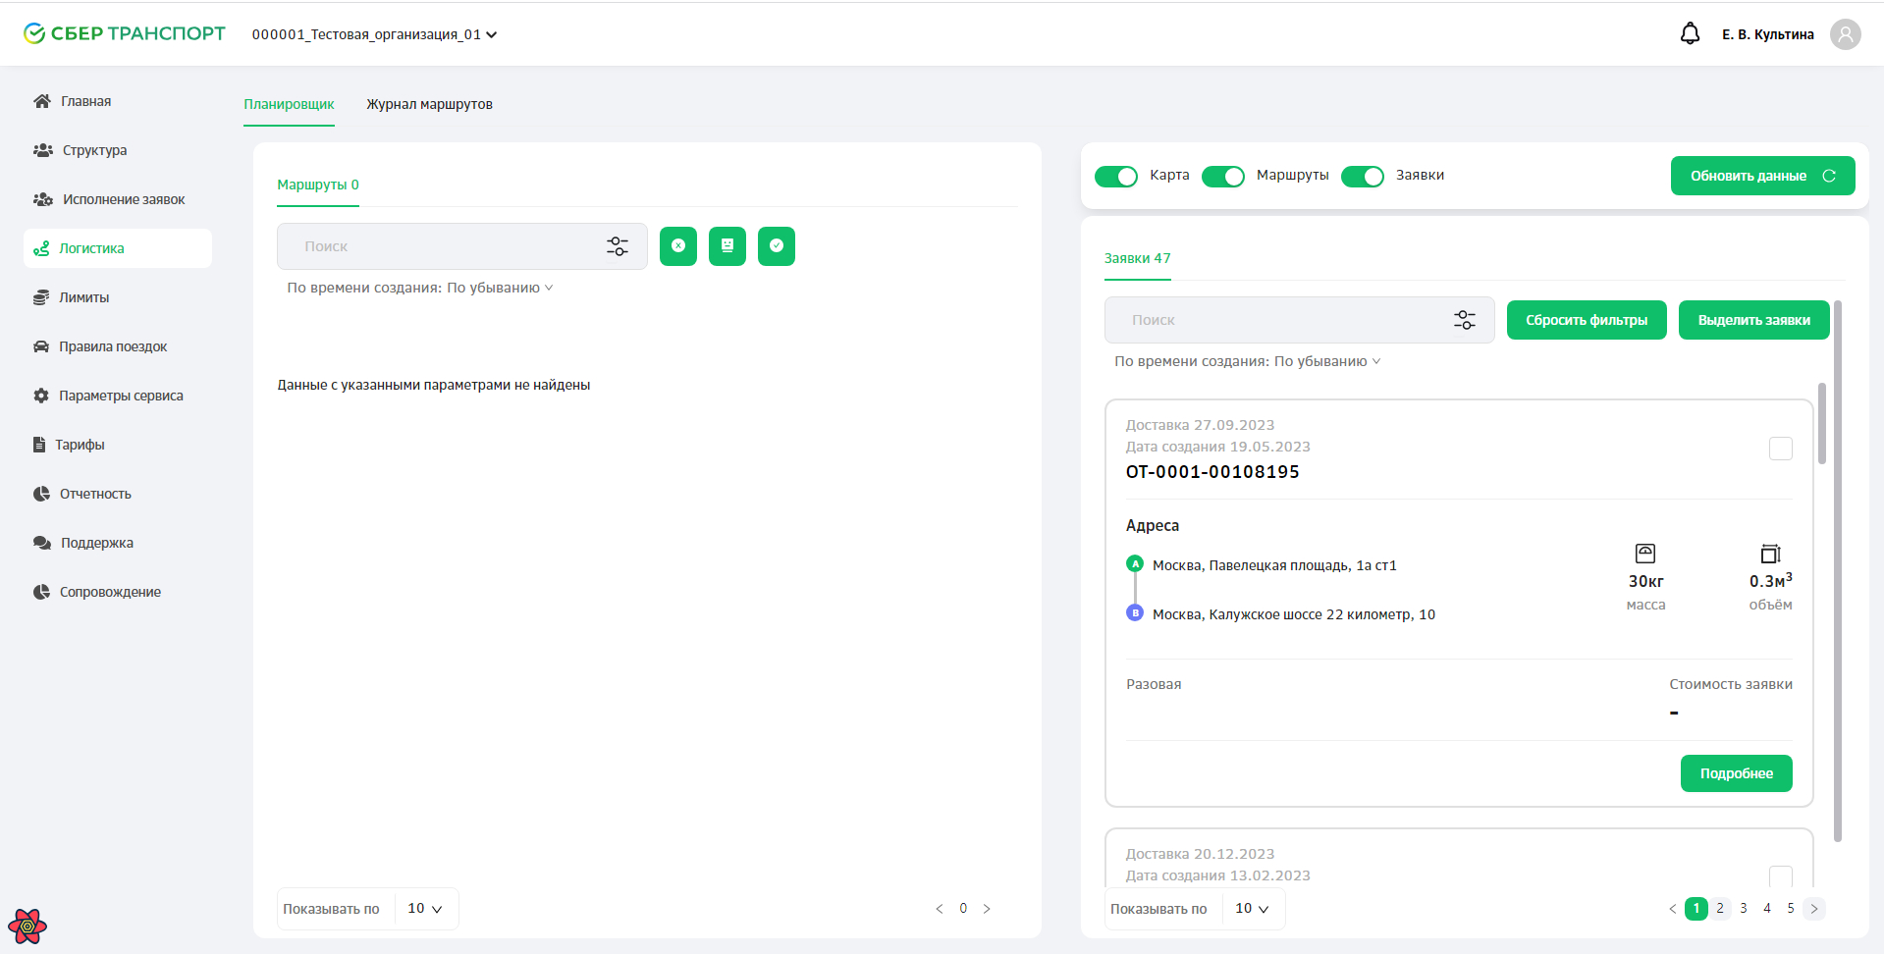1884x954 pixels.
Task: Open the notifications bell
Action: click(1690, 34)
